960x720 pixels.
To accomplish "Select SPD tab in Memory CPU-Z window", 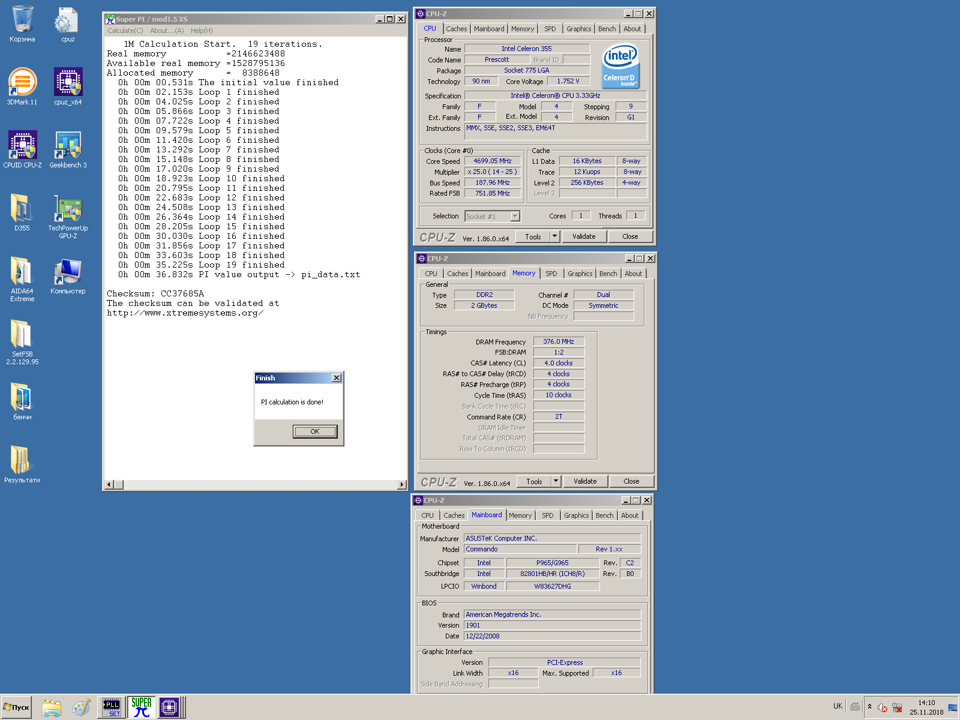I will tap(551, 274).
